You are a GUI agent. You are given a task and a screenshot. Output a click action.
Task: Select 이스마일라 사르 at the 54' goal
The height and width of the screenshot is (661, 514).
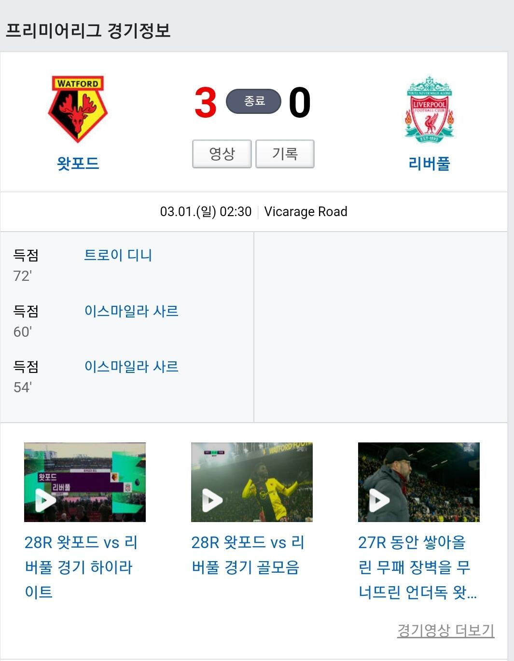point(131,366)
